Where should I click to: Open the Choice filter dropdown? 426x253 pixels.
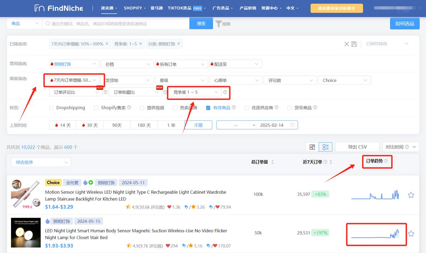(344, 80)
